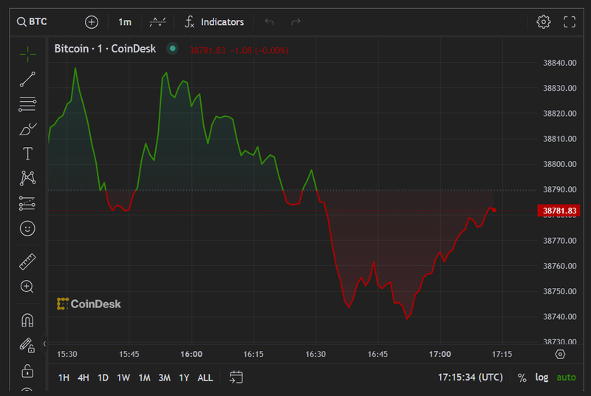
Task: Set range to 1W
Action: pyautogui.click(x=123, y=378)
